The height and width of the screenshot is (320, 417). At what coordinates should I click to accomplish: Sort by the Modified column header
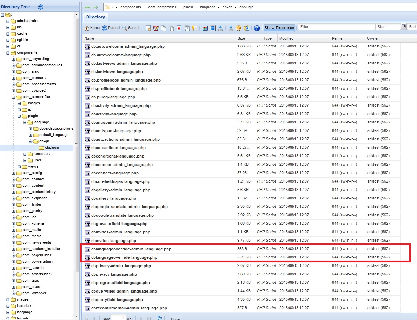(303, 38)
